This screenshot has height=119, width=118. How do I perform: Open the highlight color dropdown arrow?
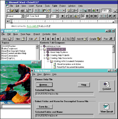point(78,16)
